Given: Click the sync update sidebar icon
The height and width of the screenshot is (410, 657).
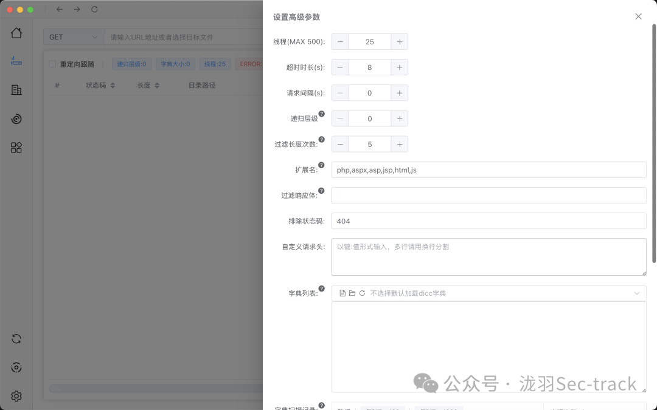Looking at the screenshot, I should coord(16,338).
